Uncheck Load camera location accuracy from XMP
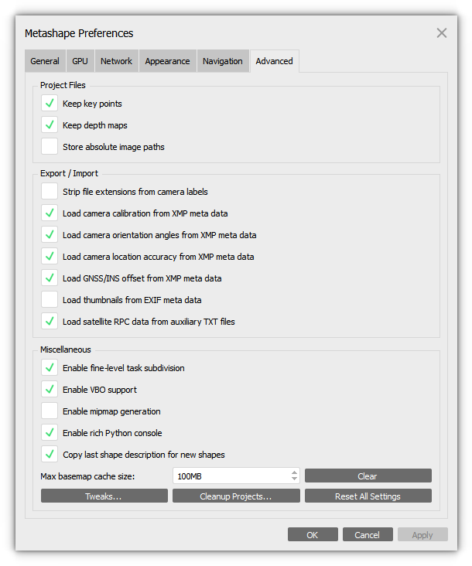The height and width of the screenshot is (566, 472). pos(50,256)
